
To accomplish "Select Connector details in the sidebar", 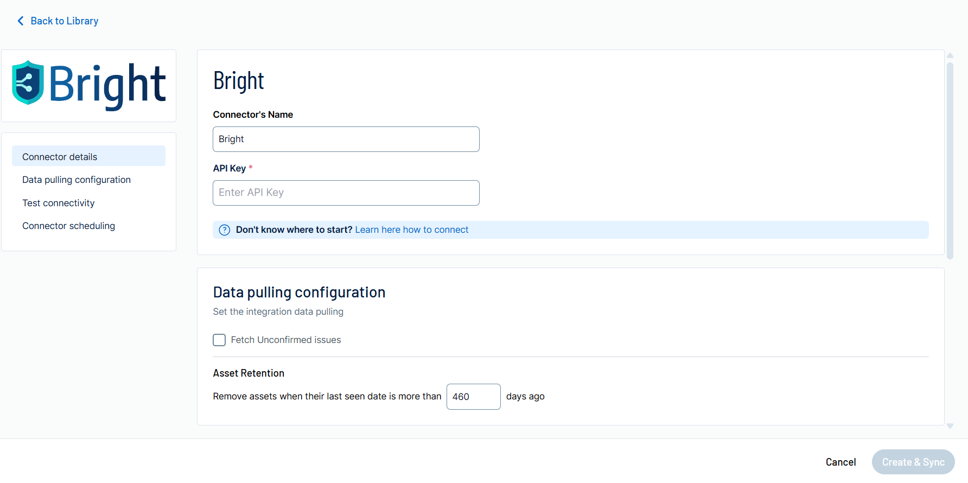I will [x=60, y=157].
